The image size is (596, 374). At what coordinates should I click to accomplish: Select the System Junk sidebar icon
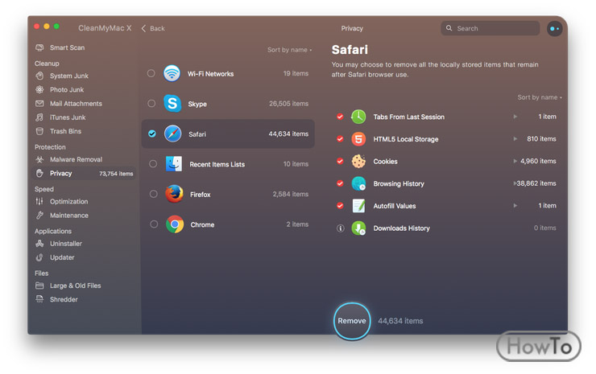[39, 76]
